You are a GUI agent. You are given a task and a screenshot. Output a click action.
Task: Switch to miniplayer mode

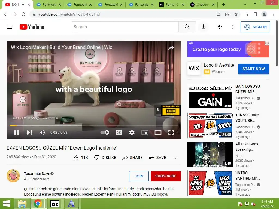point(145,133)
